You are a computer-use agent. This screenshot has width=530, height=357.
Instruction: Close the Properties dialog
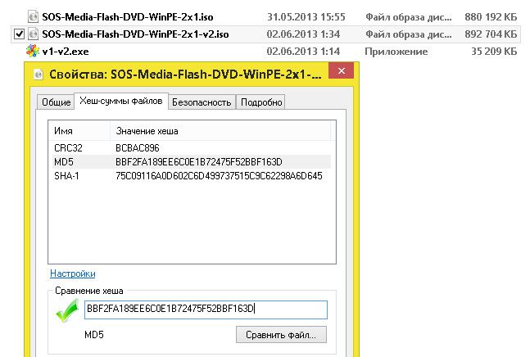pos(342,71)
